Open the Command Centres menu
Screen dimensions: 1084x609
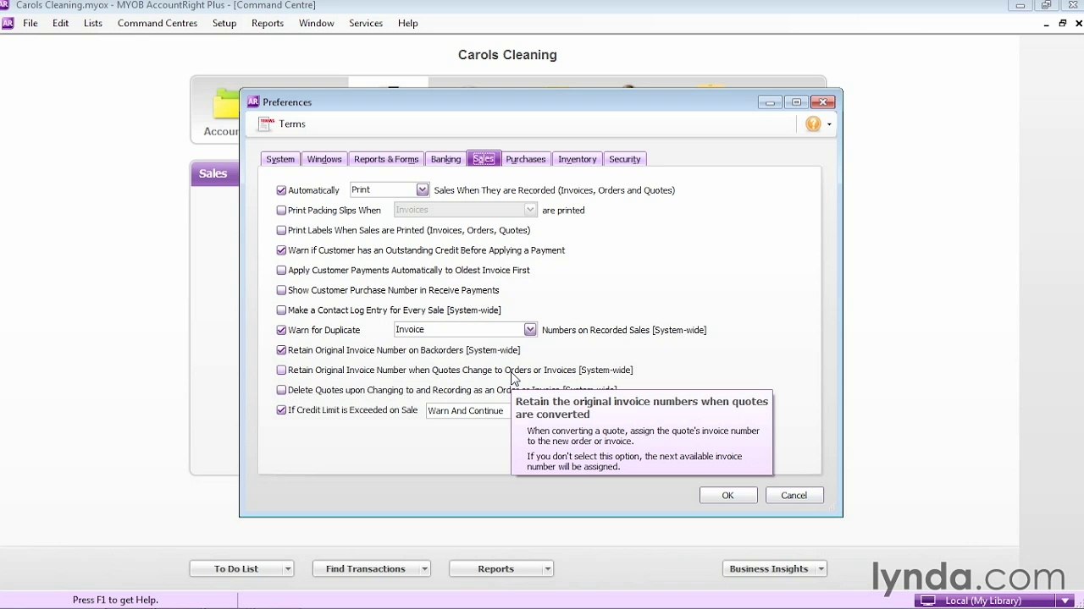click(158, 24)
